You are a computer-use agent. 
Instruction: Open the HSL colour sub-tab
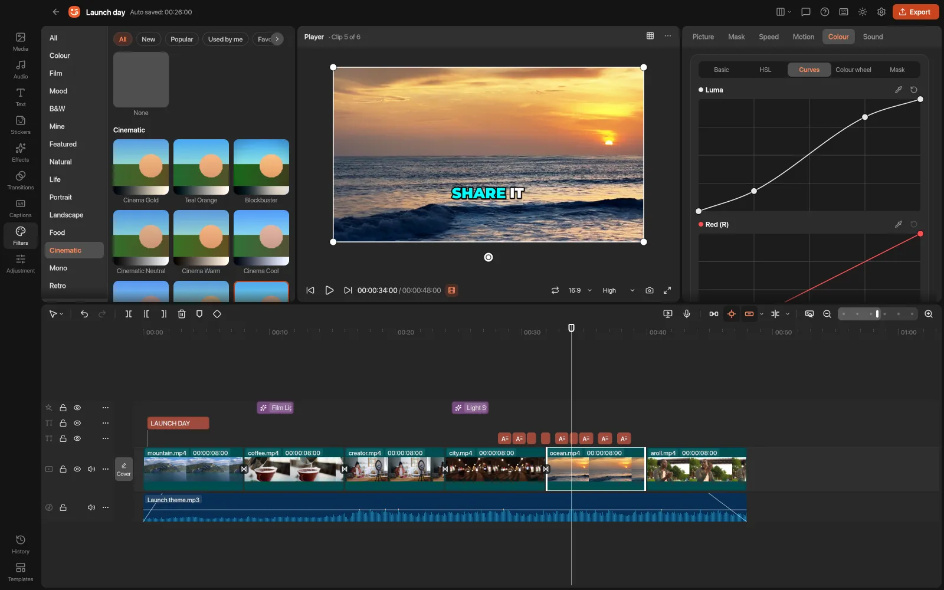pyautogui.click(x=765, y=70)
